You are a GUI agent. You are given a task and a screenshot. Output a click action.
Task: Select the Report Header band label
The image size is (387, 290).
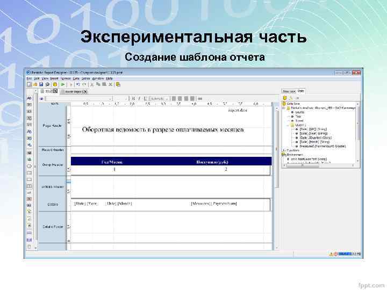point(53,150)
